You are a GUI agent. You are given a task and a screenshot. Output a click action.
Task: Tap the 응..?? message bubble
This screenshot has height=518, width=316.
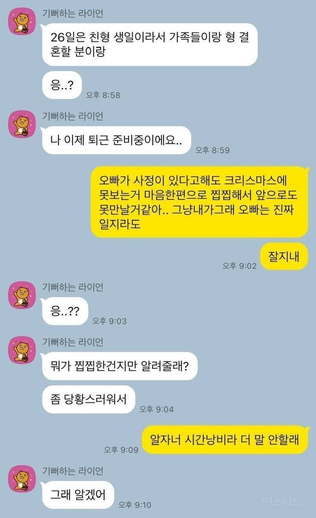click(65, 311)
